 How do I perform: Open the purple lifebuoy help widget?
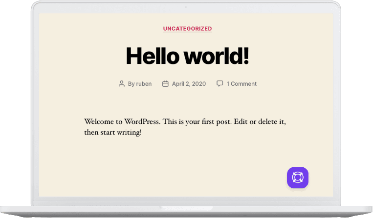click(x=298, y=178)
